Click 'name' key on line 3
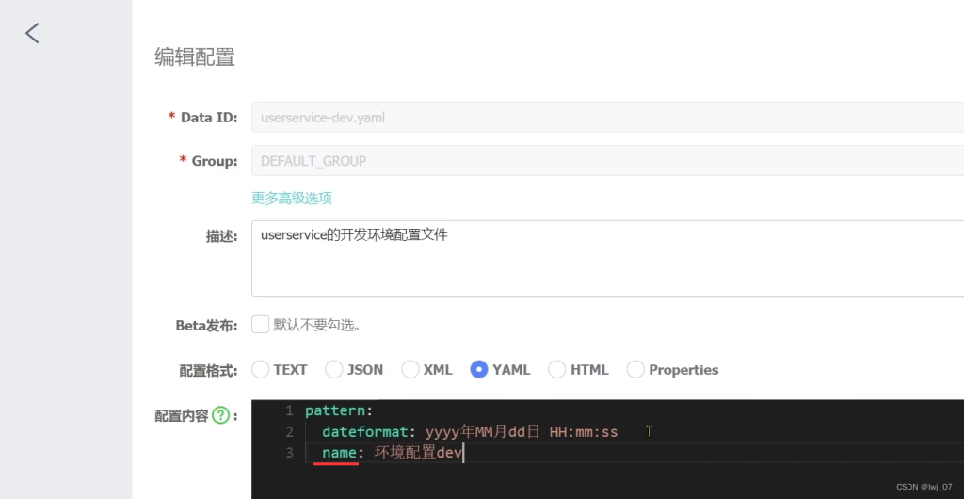964x499 pixels. (339, 454)
